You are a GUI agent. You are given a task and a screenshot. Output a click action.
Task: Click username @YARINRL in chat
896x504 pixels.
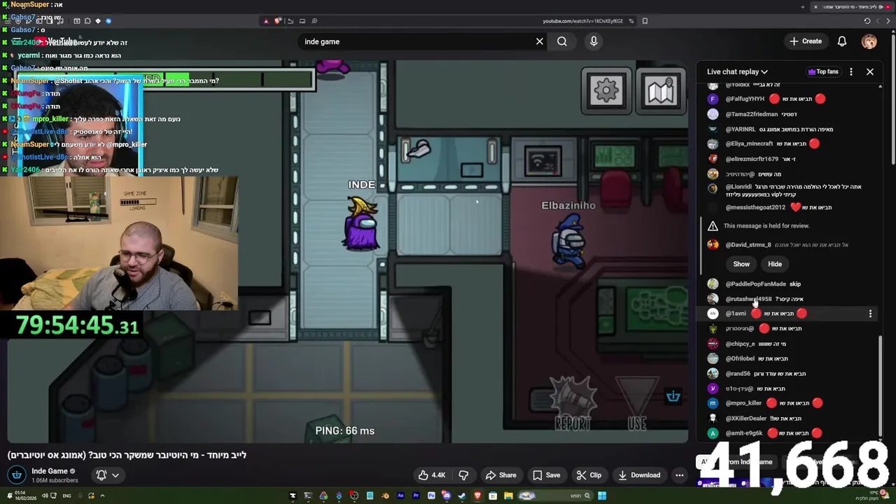pyautogui.click(x=740, y=129)
